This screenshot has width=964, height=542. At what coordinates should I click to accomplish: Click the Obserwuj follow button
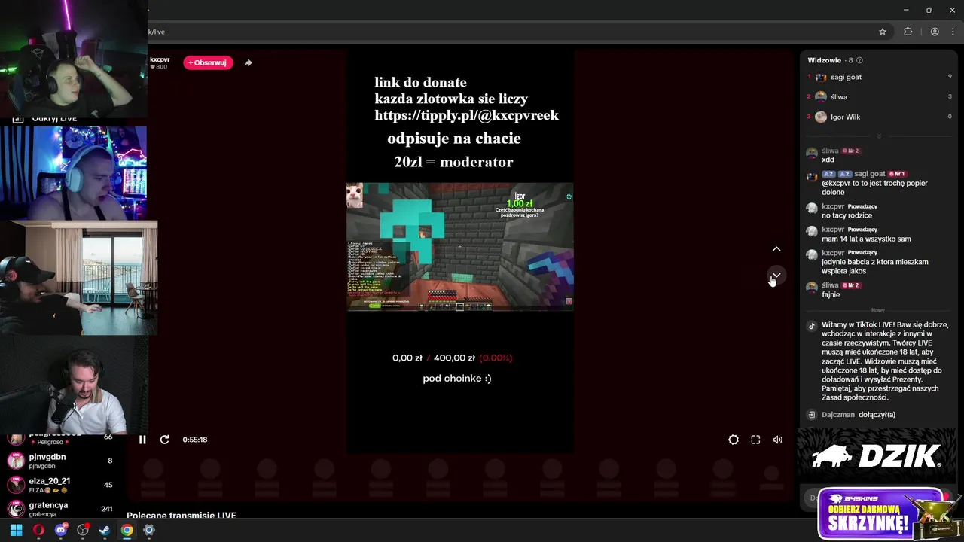click(x=208, y=62)
